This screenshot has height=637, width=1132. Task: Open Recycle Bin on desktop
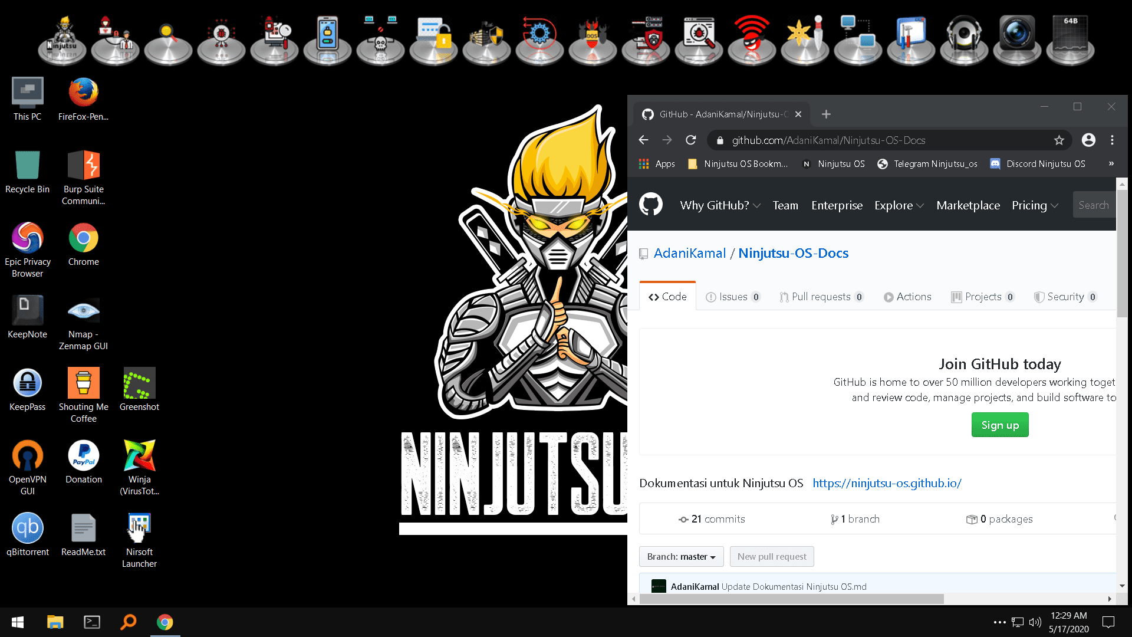pos(27,172)
